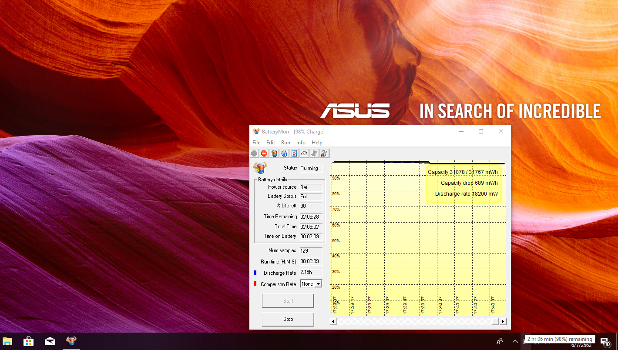Image resolution: width=618 pixels, height=350 pixels.
Task: Show hidden tray icons chevron
Action: point(515,341)
